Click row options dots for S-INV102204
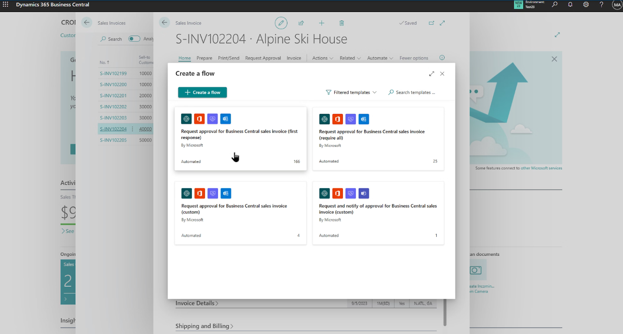The height and width of the screenshot is (334, 623). (x=132, y=129)
